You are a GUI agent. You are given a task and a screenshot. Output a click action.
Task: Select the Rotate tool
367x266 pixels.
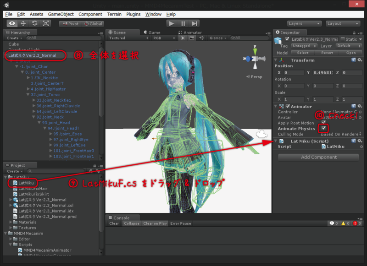(35, 23)
